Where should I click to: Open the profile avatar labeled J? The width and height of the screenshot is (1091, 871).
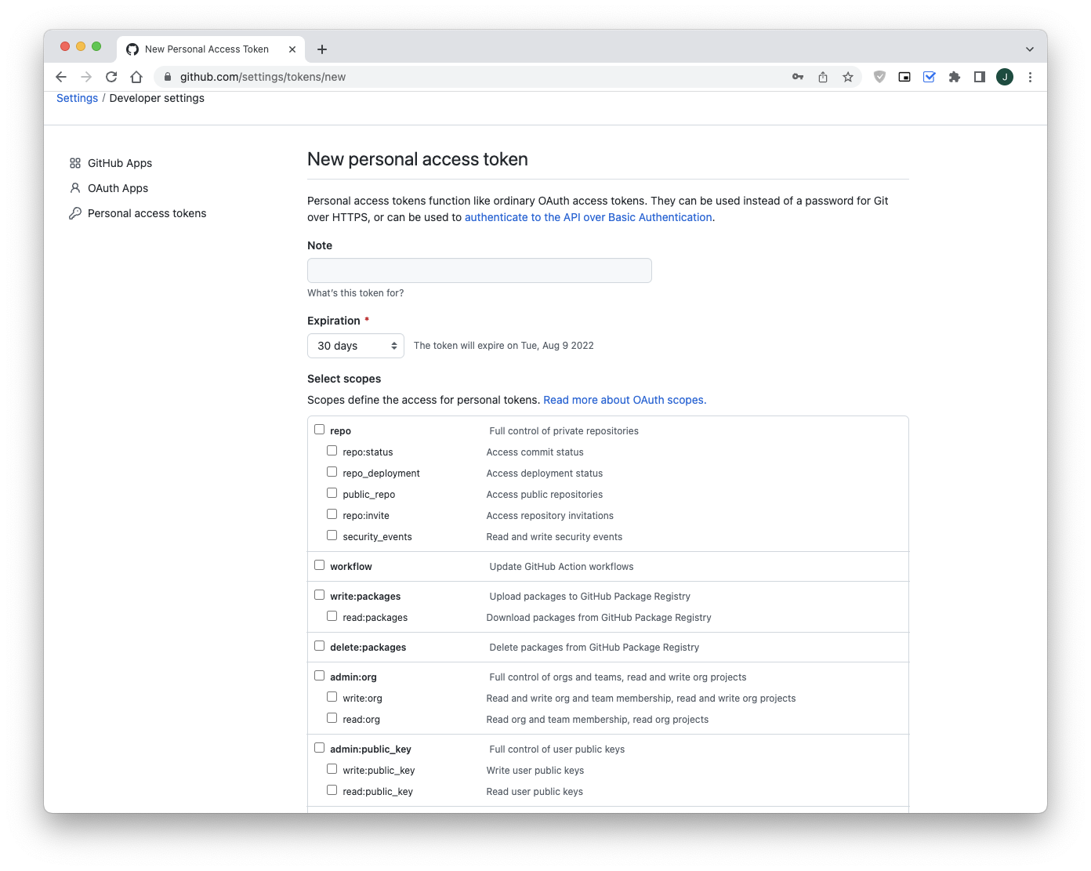pos(1005,77)
